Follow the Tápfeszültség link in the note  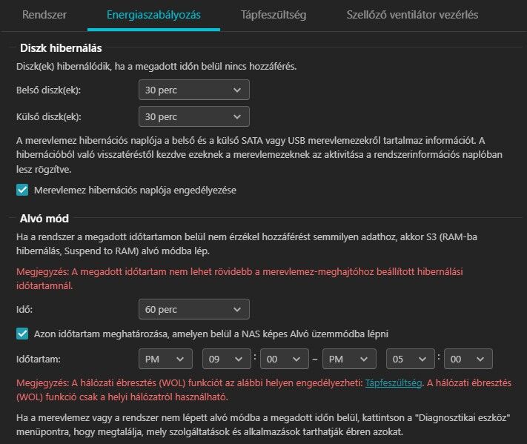pos(394,382)
